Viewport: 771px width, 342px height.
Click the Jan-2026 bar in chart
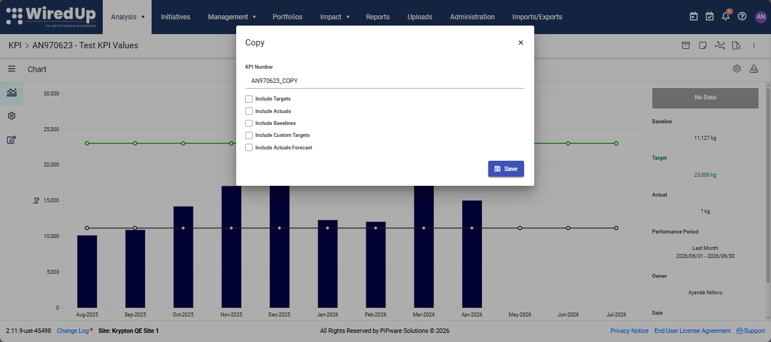[328, 264]
